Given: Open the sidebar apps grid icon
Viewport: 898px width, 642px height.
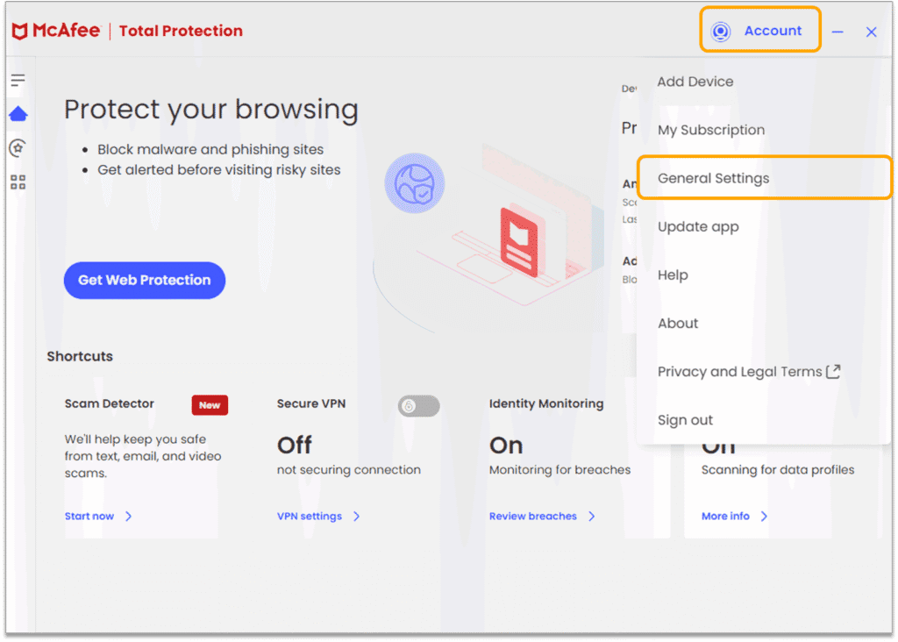Looking at the screenshot, I should 18,182.
